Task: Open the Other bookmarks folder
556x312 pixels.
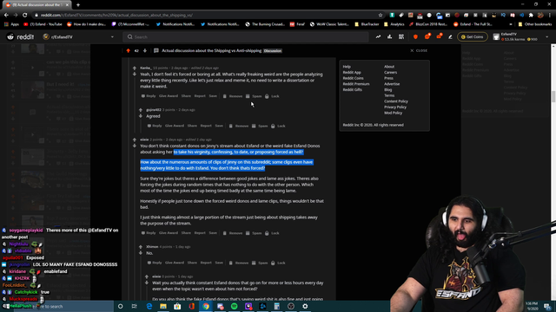Action: click(535, 24)
